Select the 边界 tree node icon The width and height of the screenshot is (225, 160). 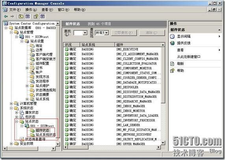pyautogui.click(x=32, y=50)
